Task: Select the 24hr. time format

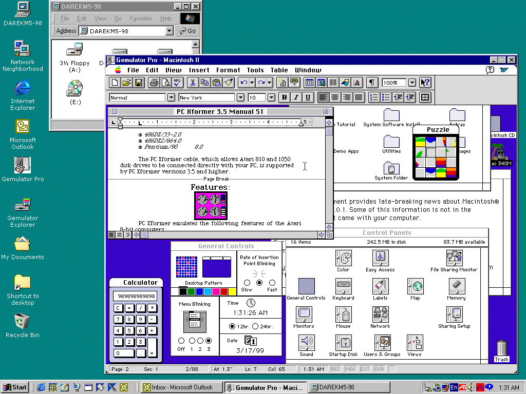Action: click(x=255, y=326)
